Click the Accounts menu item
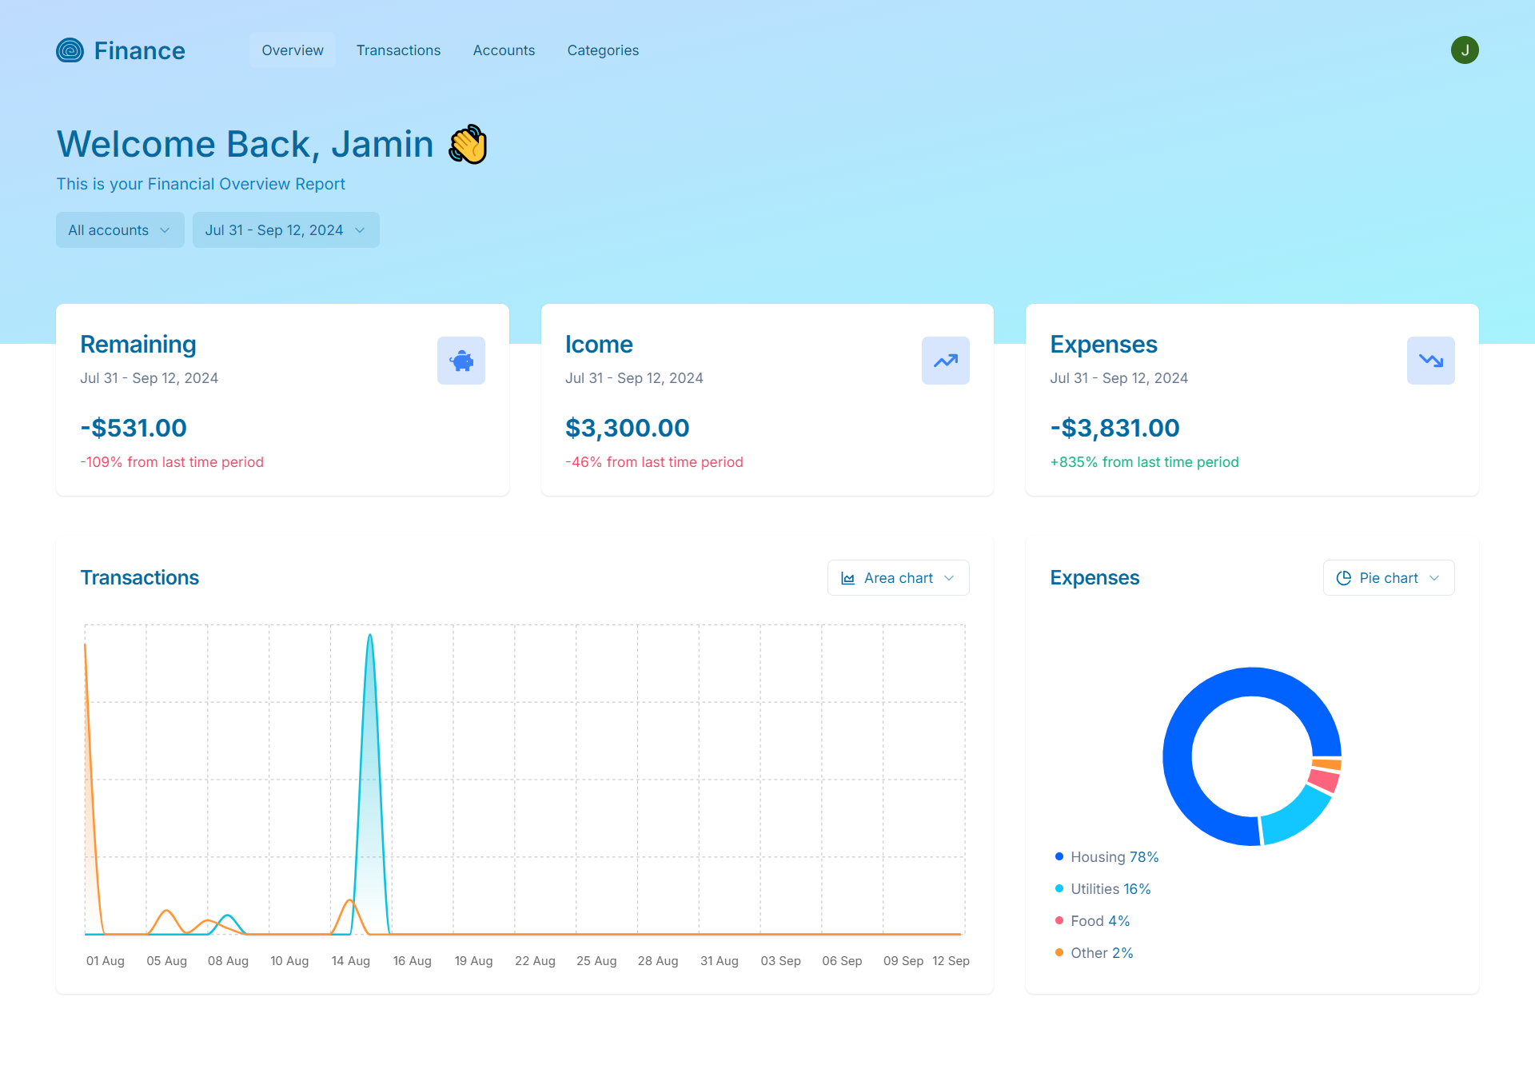Image resolution: width=1535 pixels, height=1089 pixels. click(503, 50)
